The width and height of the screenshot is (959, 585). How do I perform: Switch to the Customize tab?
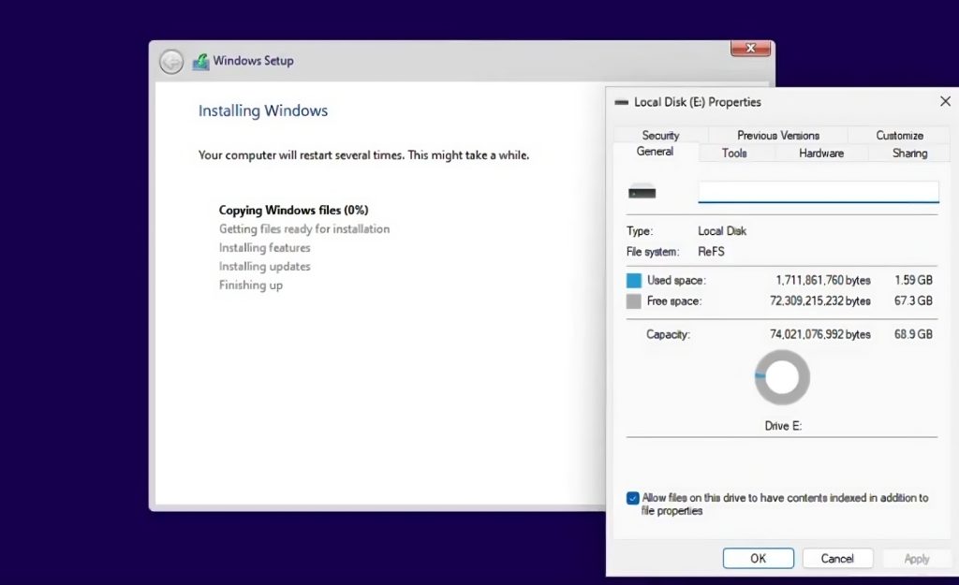pos(900,135)
